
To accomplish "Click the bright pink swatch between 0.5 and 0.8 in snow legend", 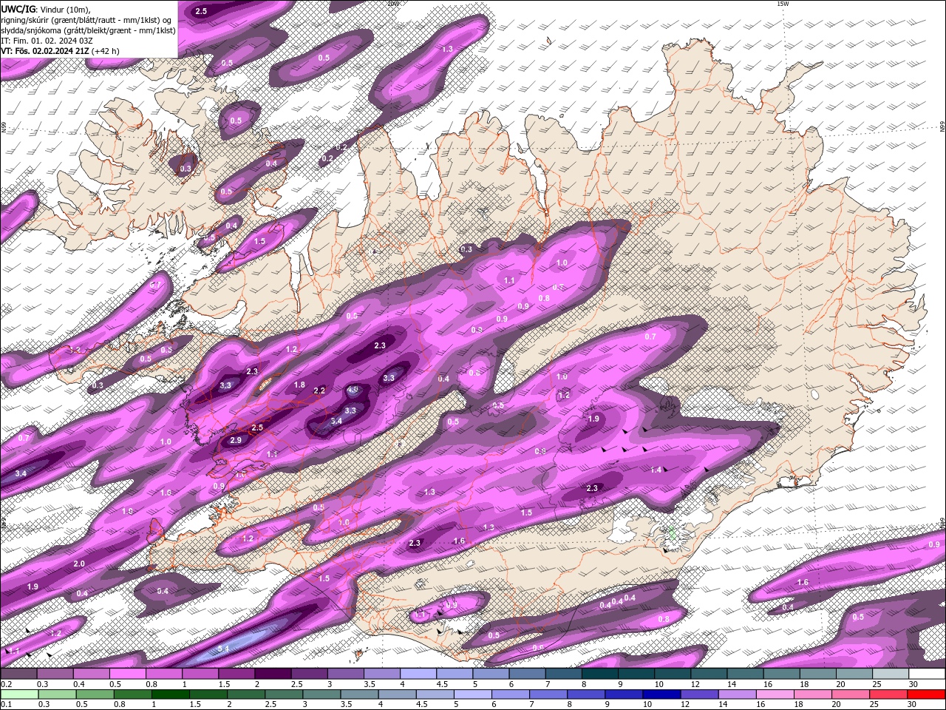I will (x=127, y=674).
